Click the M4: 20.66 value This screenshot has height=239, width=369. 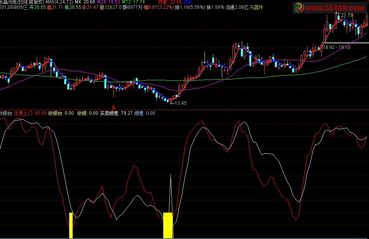click(85, 2)
